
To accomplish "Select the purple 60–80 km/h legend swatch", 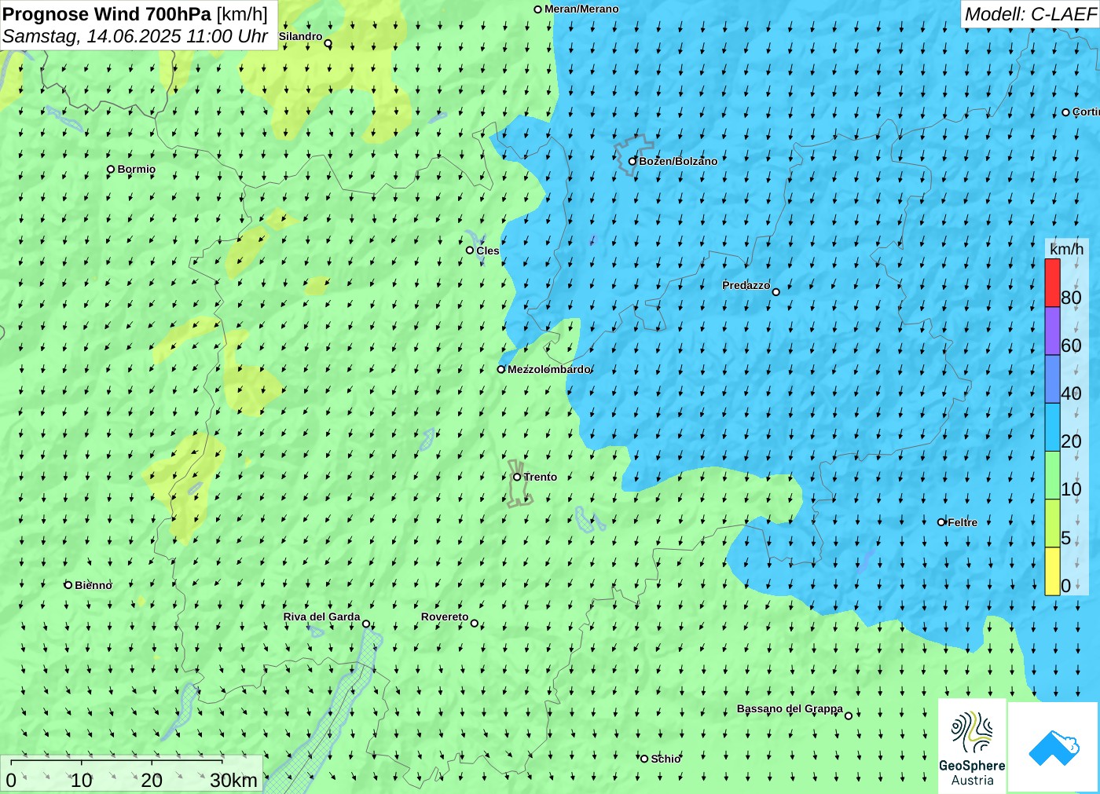I will click(x=1053, y=331).
